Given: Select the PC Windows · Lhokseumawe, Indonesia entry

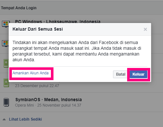Looking at the screenshot, I should (58, 21).
